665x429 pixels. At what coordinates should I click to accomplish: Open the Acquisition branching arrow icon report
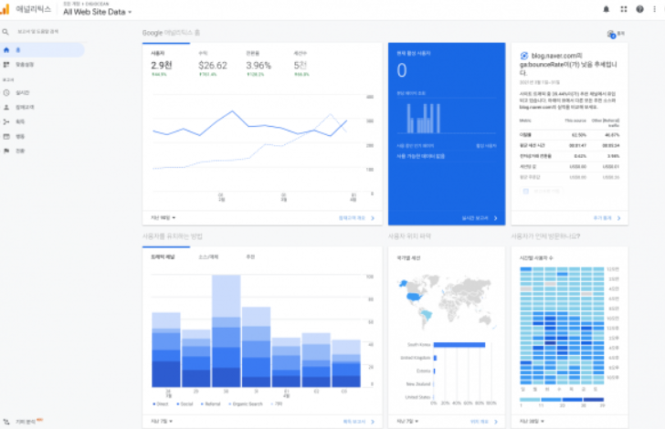[6, 121]
